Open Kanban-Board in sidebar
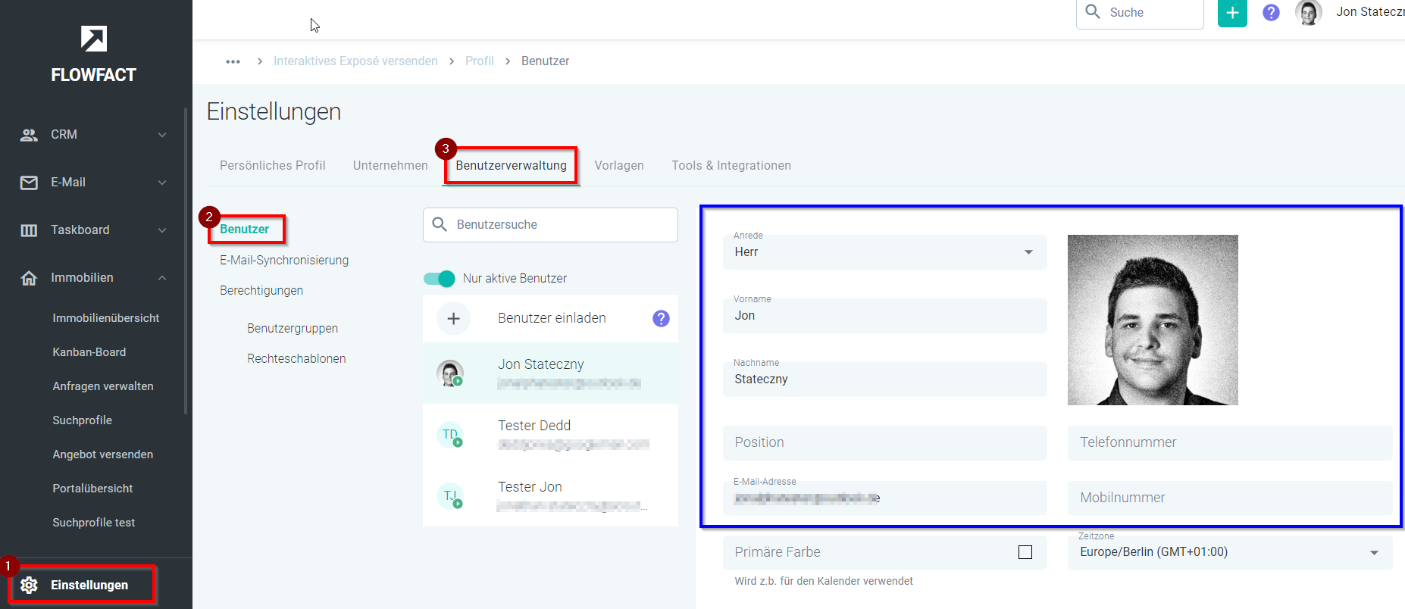Viewport: 1405px width, 609px height. click(89, 352)
